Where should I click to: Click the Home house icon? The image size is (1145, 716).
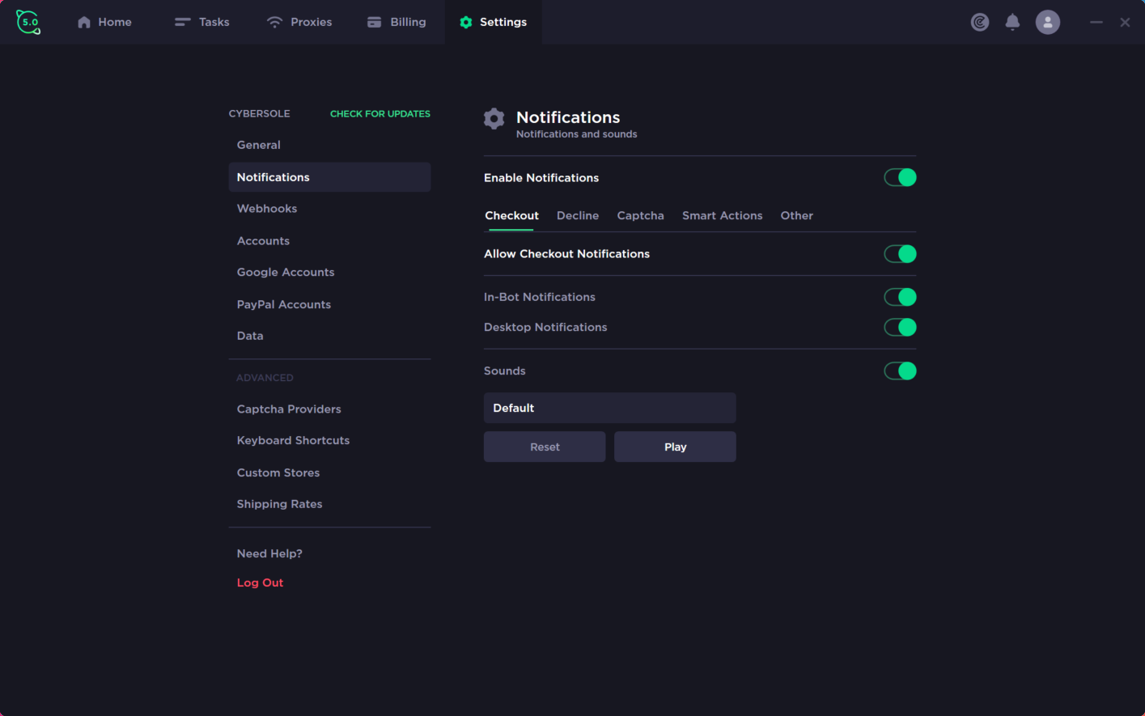tap(84, 22)
